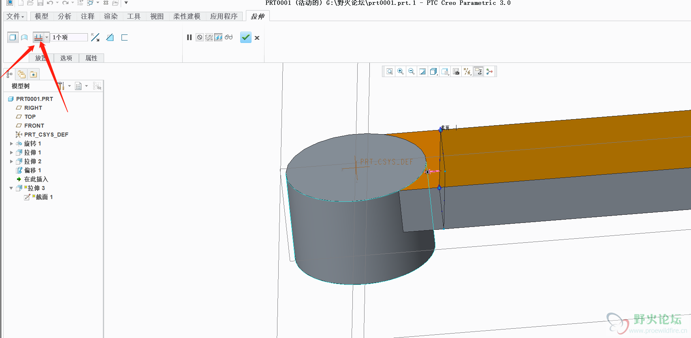Image resolution: width=691 pixels, height=338 pixels.
Task: Click the model tree columns visibility icon
Action: tap(97, 86)
